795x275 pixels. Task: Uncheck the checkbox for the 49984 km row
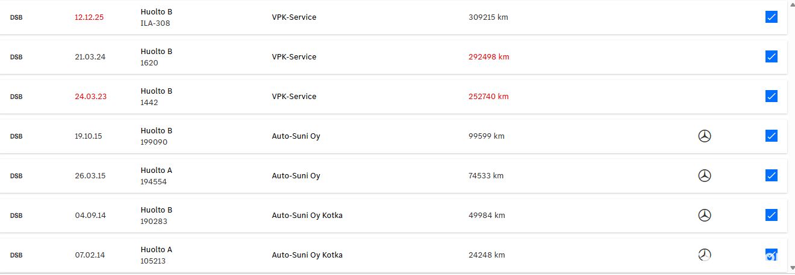point(772,215)
